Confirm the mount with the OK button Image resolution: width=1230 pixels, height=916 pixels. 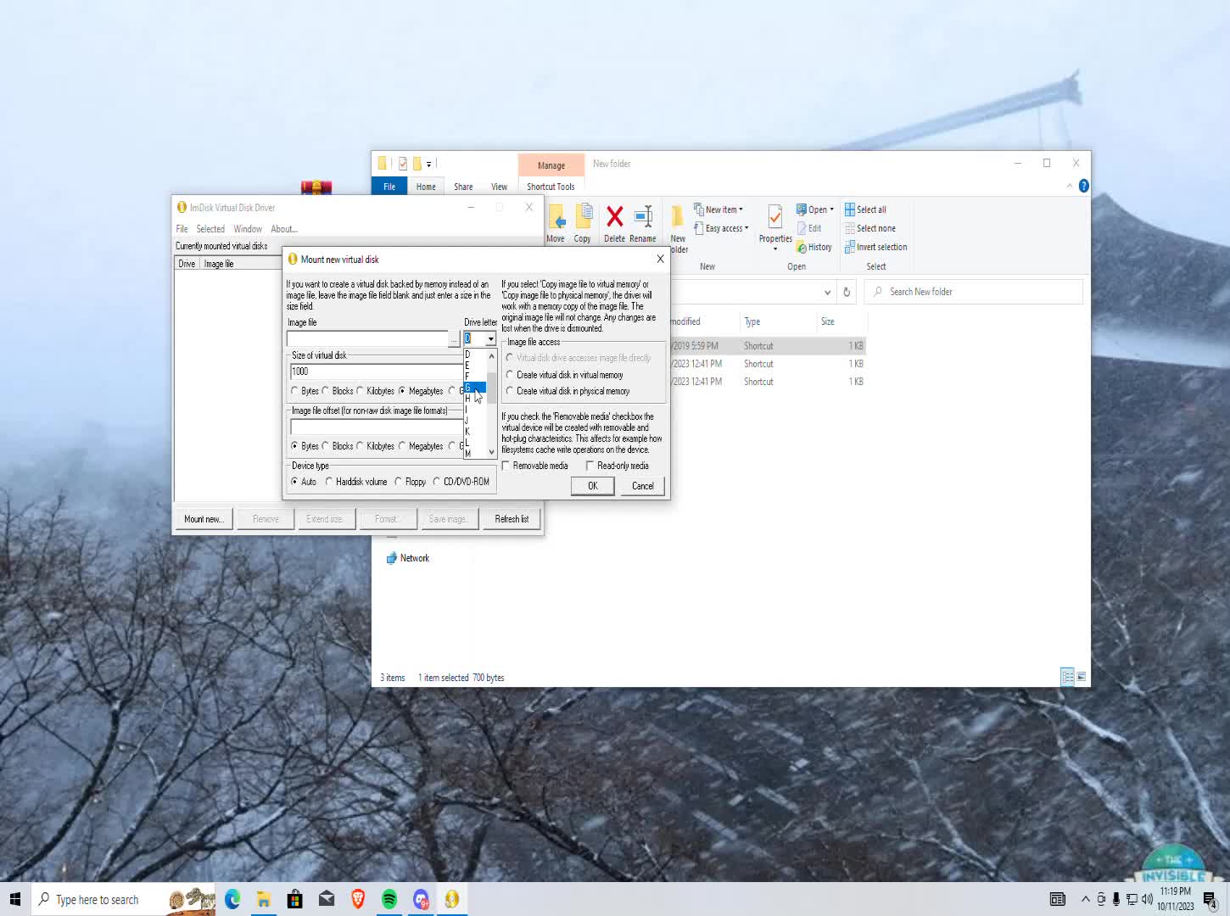592,485
